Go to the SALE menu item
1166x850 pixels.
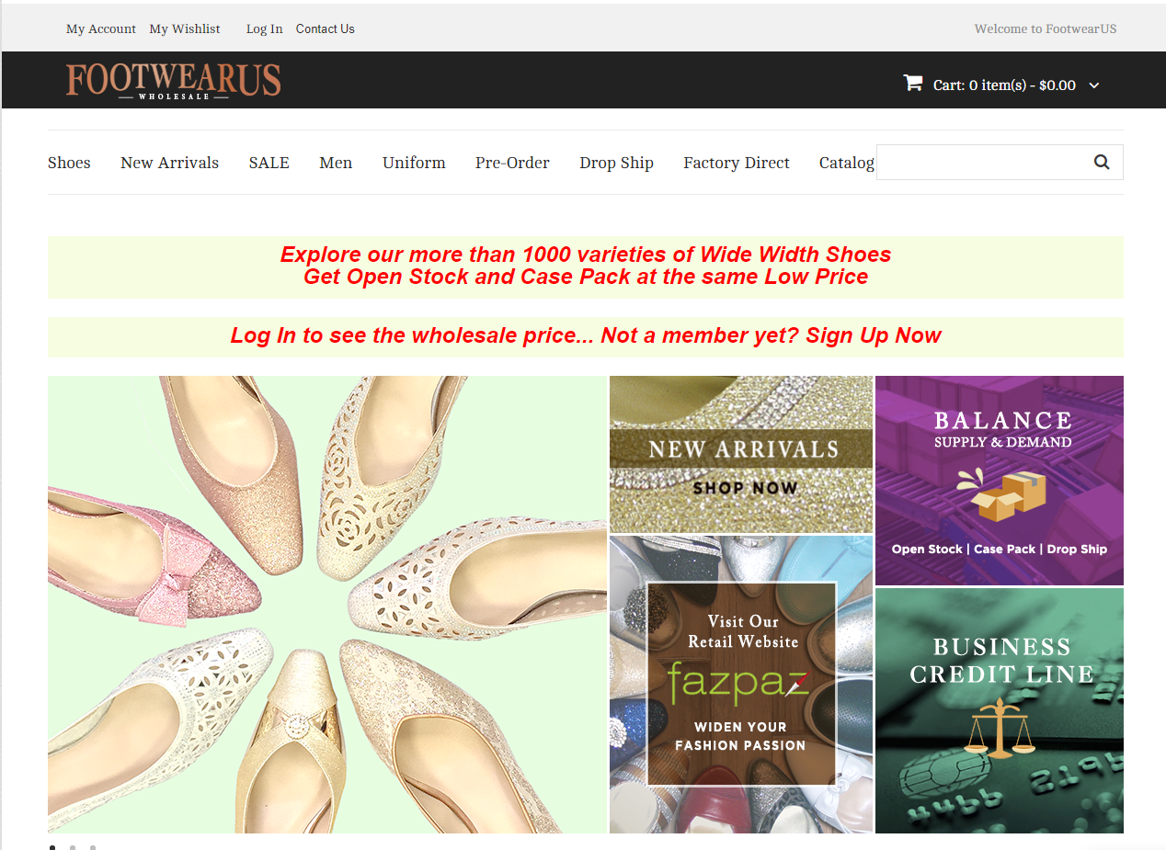(x=269, y=163)
